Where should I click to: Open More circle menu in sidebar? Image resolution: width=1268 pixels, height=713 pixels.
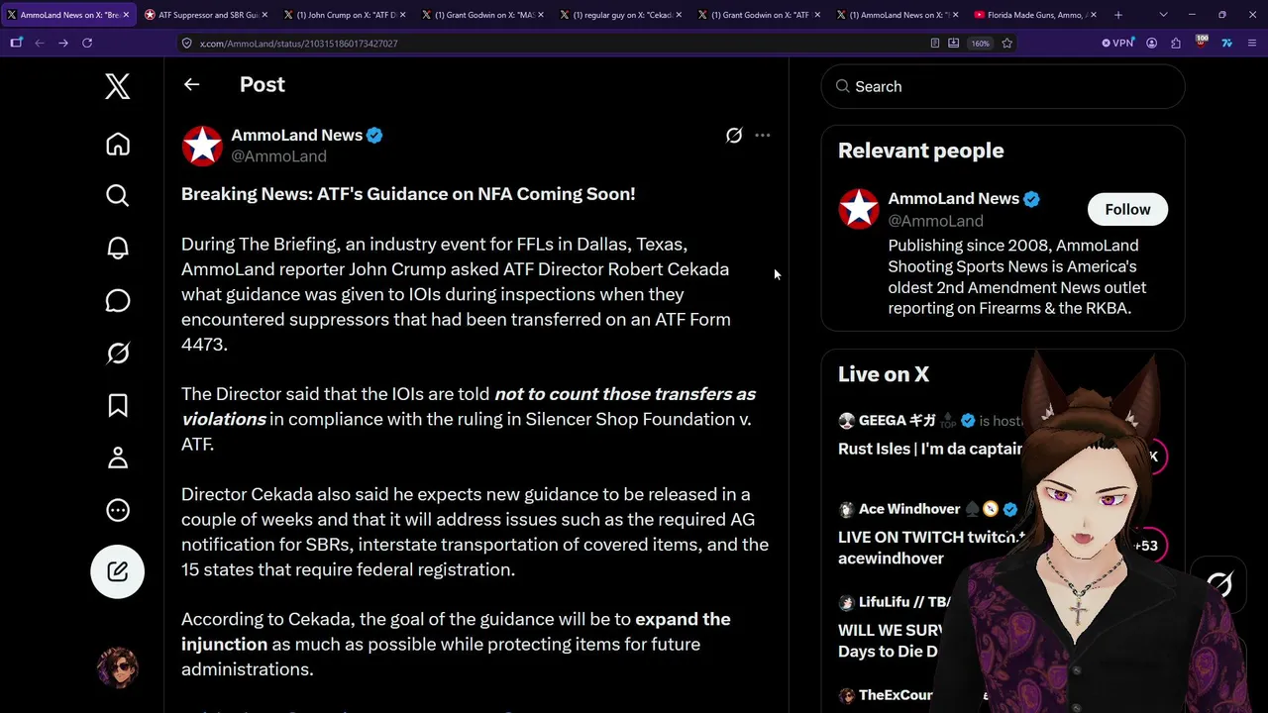(x=118, y=510)
